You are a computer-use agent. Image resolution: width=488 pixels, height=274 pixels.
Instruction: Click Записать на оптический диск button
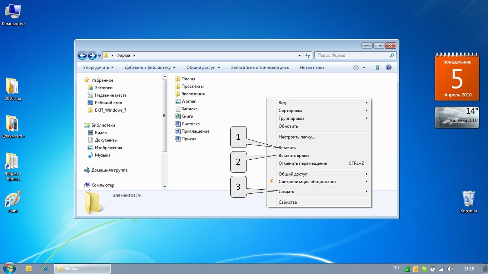(x=260, y=68)
